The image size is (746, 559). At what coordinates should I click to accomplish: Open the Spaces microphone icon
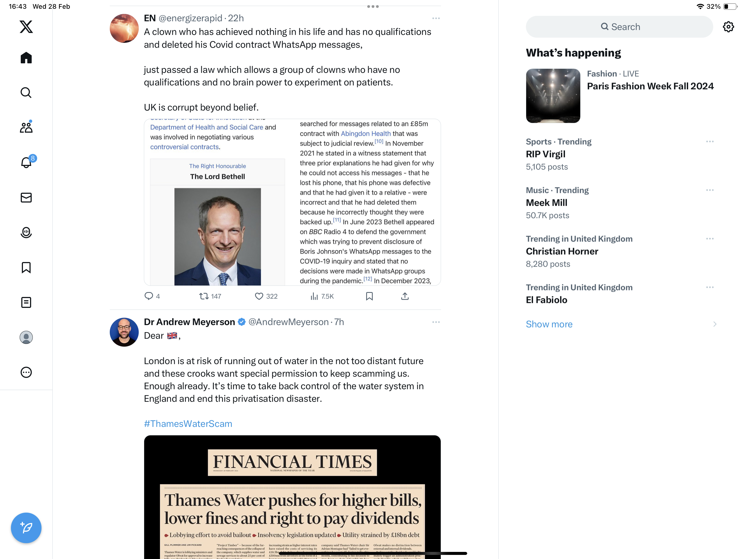(26, 233)
